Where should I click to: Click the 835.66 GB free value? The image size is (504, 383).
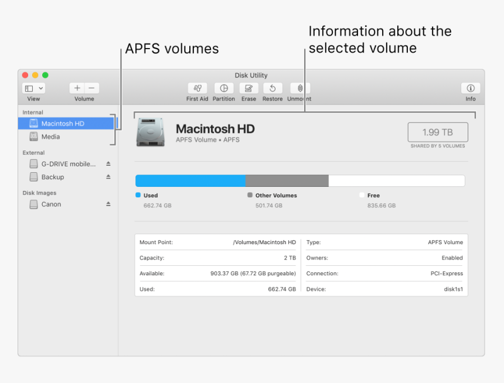(x=382, y=206)
